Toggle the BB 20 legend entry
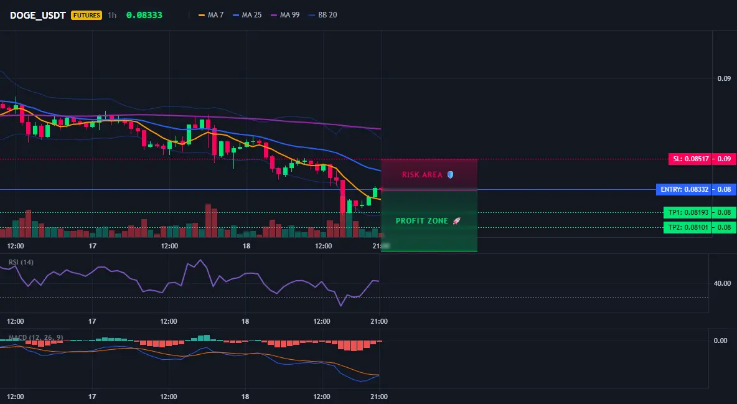 [323, 15]
